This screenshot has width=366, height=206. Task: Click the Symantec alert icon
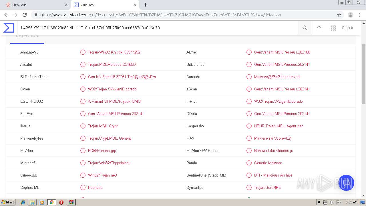(x=249, y=187)
